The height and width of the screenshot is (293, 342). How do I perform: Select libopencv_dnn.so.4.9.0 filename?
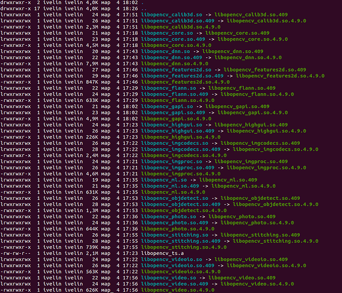175,64
